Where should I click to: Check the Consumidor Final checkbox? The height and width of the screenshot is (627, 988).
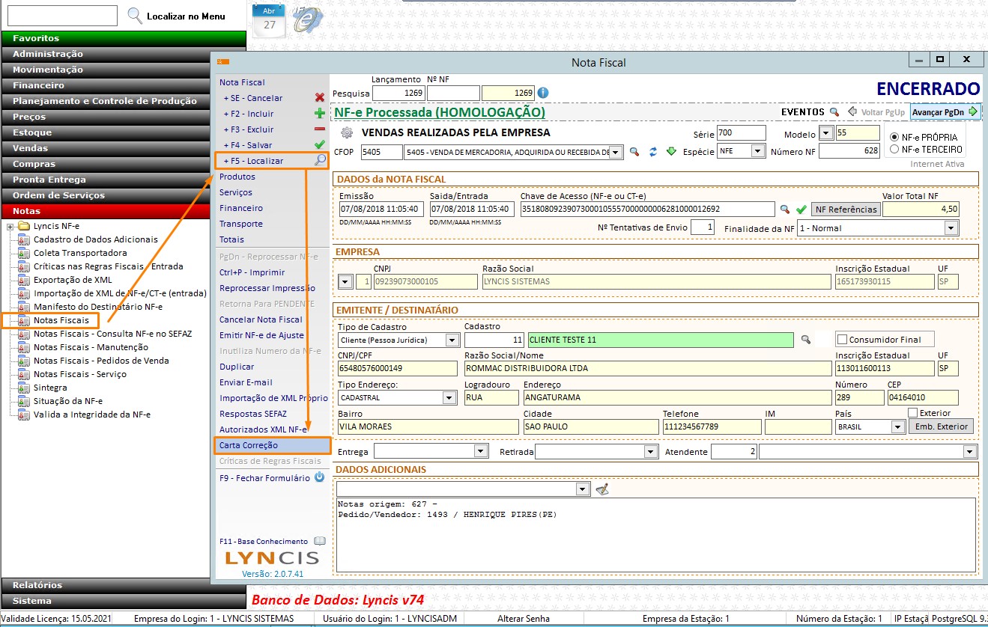point(842,340)
